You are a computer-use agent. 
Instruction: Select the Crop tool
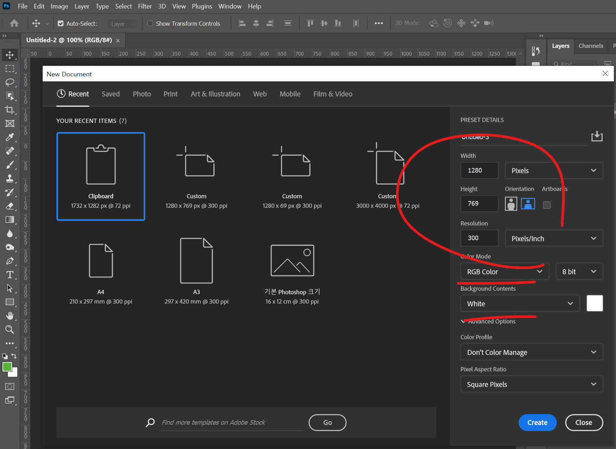[x=10, y=110]
